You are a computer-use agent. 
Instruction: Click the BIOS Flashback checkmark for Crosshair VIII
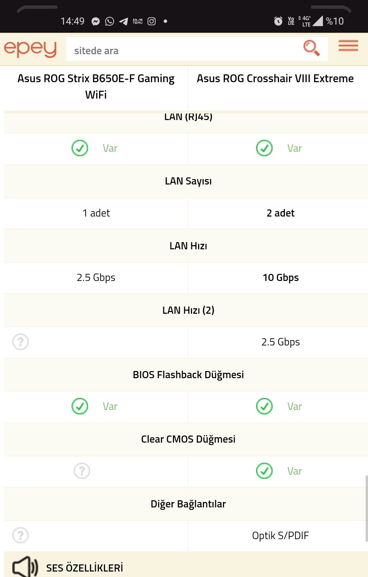264,406
